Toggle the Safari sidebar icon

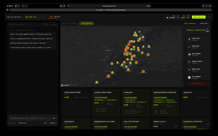[16, 6]
